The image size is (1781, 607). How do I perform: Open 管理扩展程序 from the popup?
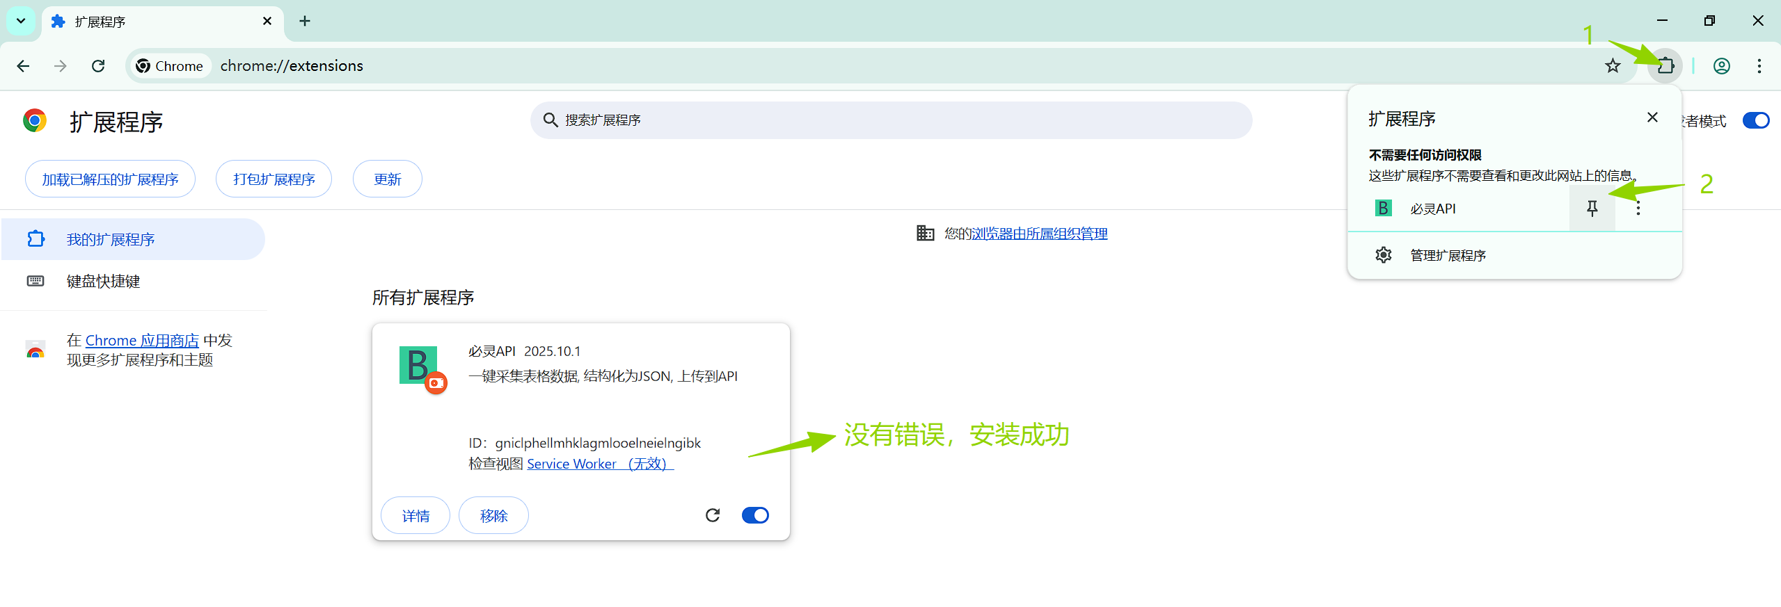pyautogui.click(x=1448, y=255)
